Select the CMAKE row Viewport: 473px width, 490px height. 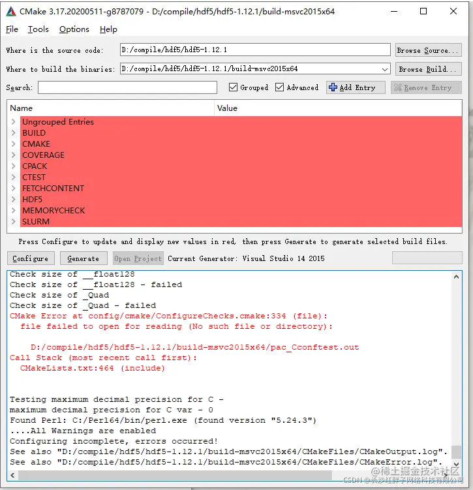pos(241,144)
